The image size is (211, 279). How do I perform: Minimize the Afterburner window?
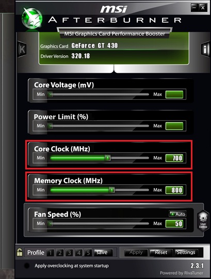(x=194, y=7)
